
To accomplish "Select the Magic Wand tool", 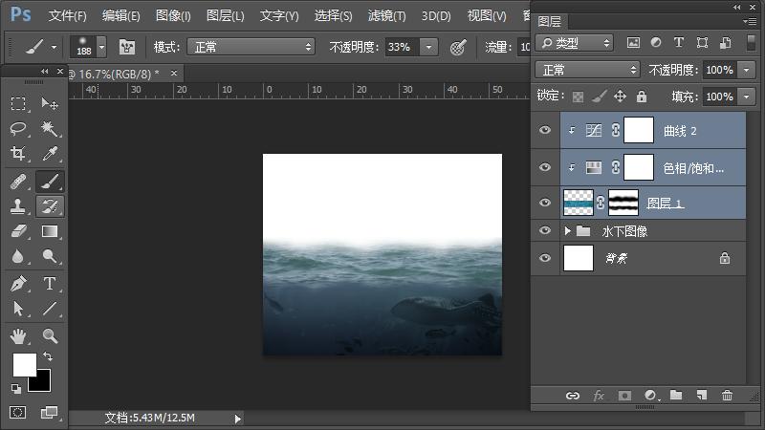I will pos(50,129).
